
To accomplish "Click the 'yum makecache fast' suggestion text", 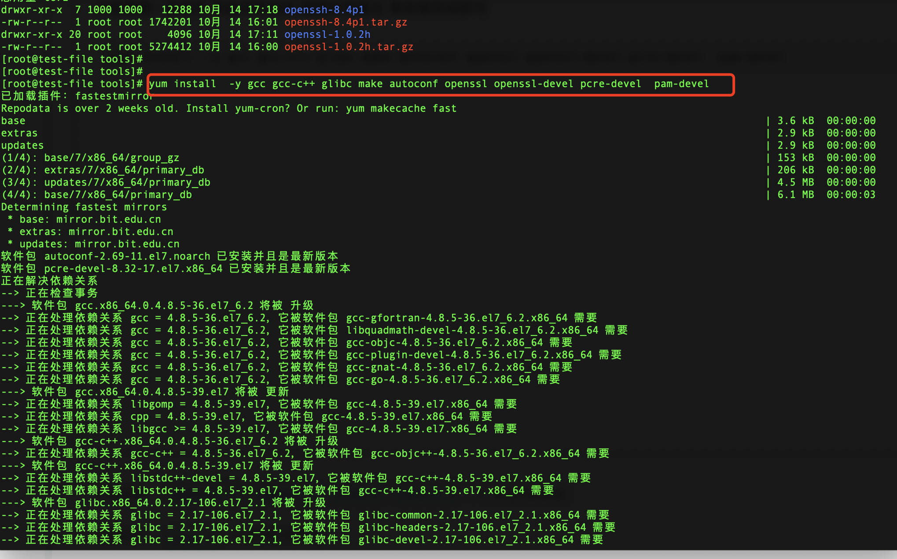I will point(401,108).
